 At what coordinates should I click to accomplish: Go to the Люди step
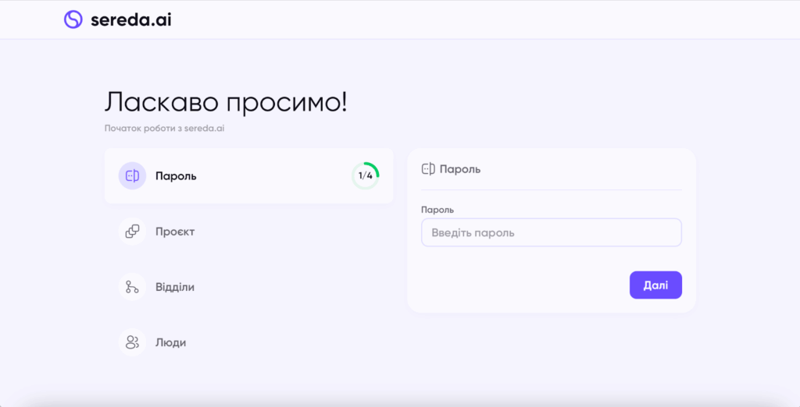click(170, 343)
